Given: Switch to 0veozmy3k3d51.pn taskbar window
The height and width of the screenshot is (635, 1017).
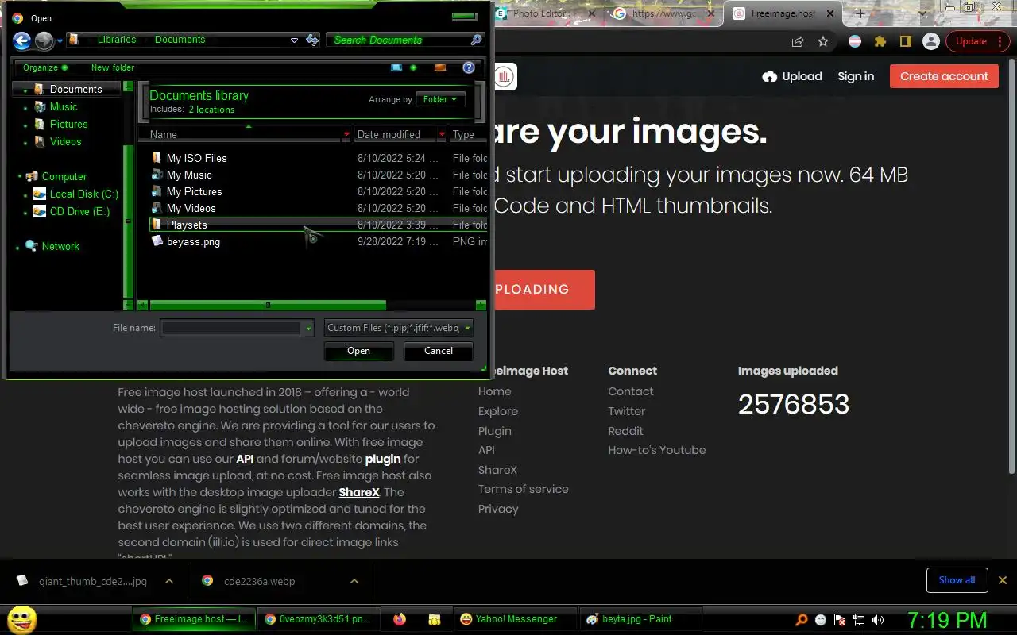Looking at the screenshot, I should pos(318,619).
